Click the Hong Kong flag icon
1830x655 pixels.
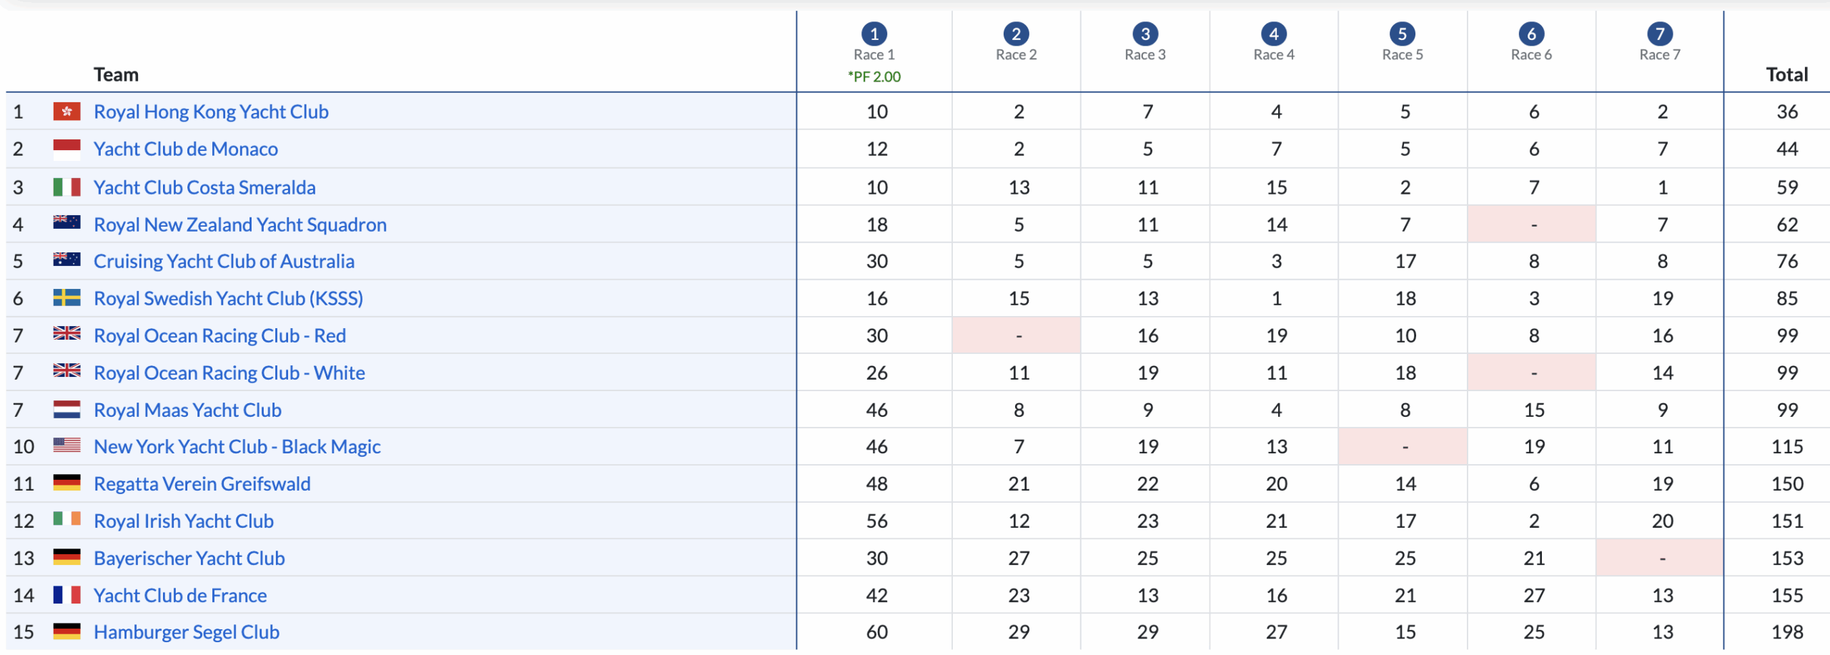(66, 112)
